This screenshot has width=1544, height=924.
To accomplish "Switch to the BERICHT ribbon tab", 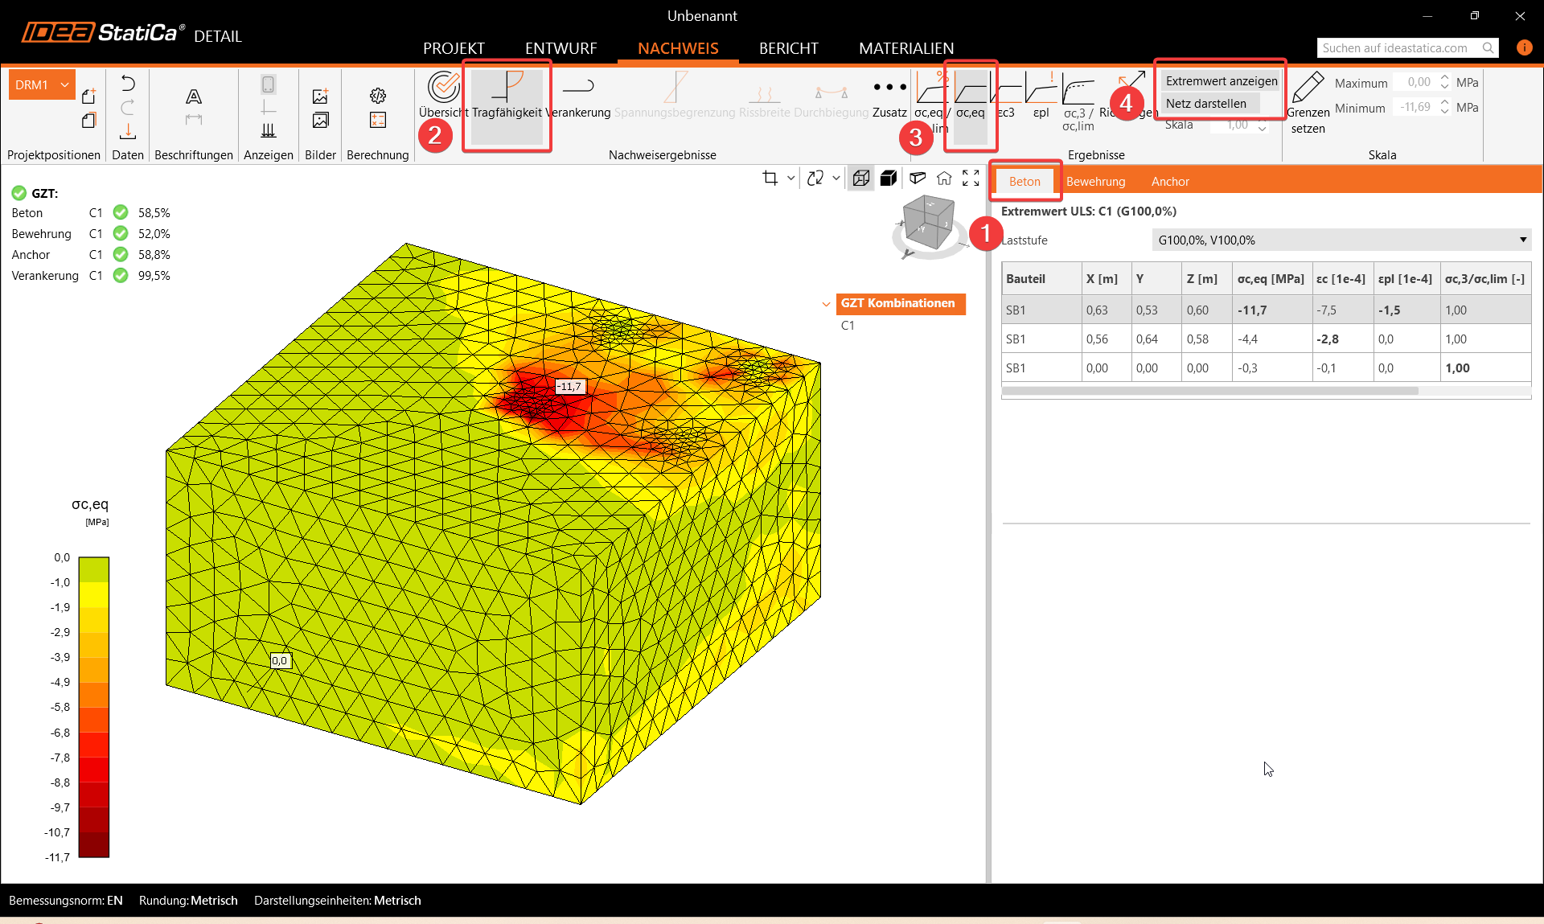I will click(788, 48).
